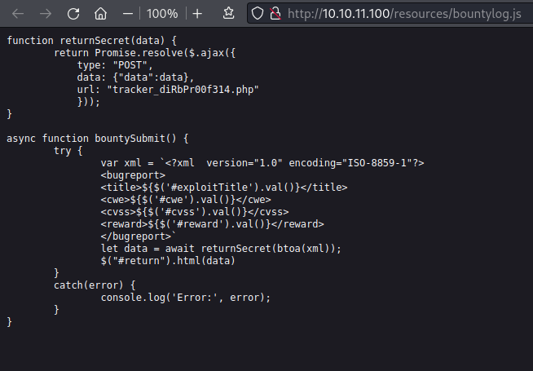This screenshot has height=371, width=533.
Task: Zoom in with the plus button
Action: 197,14
